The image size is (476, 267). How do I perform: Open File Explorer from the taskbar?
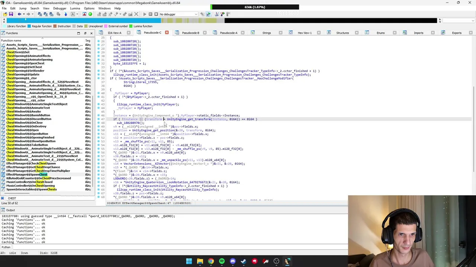(200, 261)
